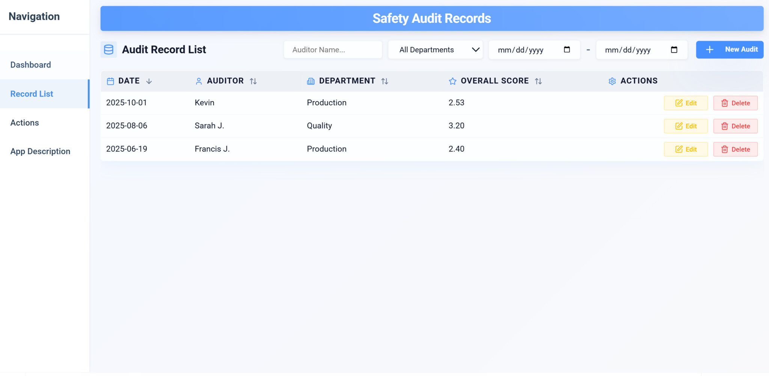The image size is (769, 376).
Task: Click score value 3.20
Action: tap(457, 126)
